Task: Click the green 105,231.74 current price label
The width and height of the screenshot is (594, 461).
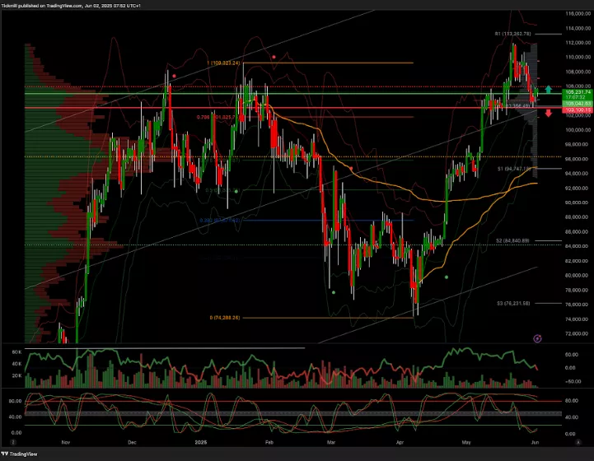Action: (576, 91)
